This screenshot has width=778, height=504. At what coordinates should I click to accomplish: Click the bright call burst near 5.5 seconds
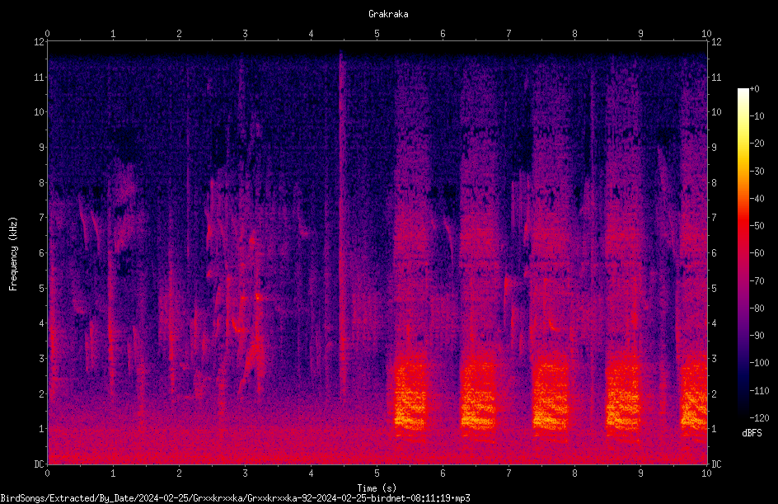point(410,398)
